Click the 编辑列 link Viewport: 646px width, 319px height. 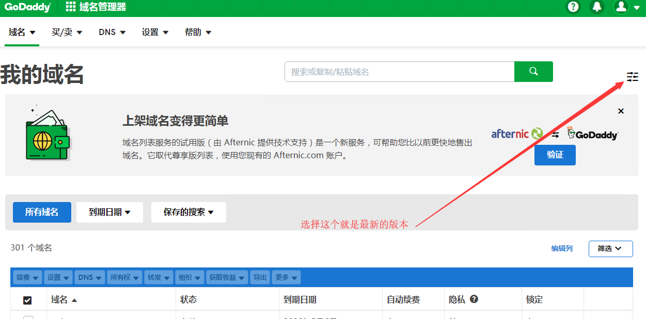pos(562,248)
